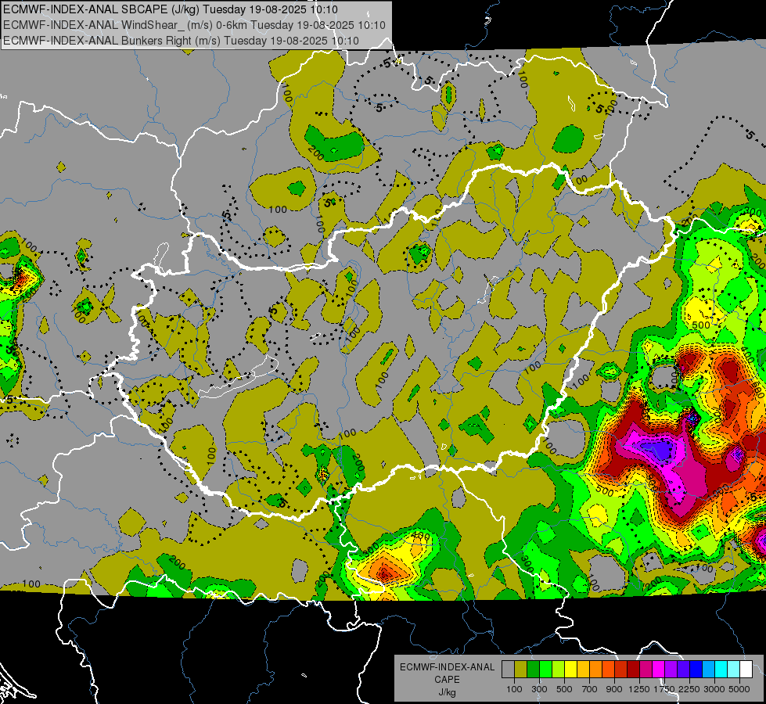766x704 pixels.
Task: Click the 500 value under the legend bar
Action: 564,689
